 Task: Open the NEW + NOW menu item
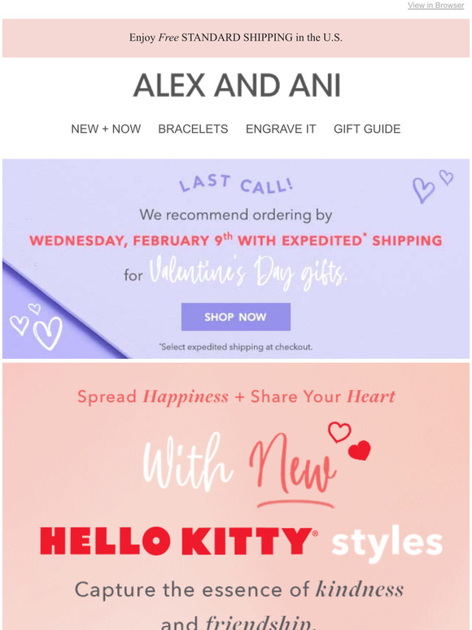pos(106,129)
